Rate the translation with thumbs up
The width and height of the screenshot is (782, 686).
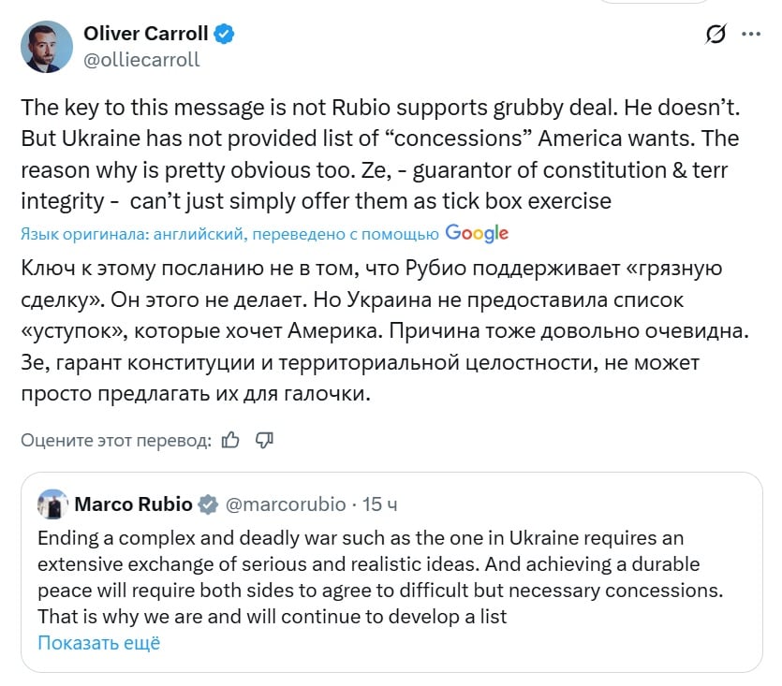click(x=230, y=440)
